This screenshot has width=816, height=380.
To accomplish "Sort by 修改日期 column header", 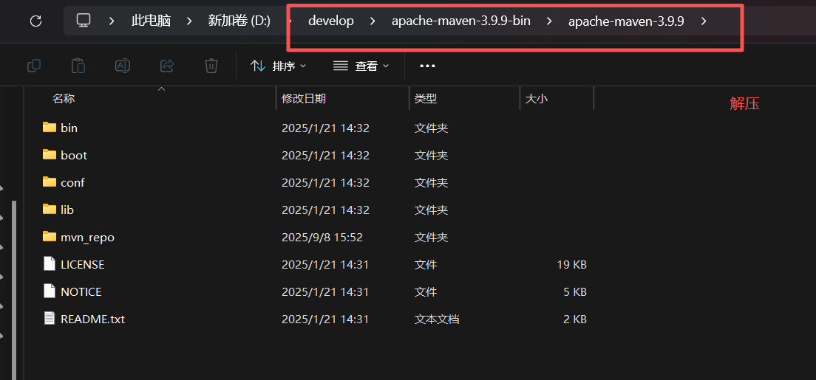I will (304, 99).
